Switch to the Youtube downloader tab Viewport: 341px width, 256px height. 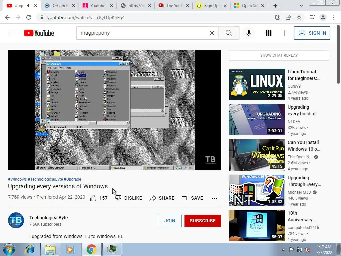pyautogui.click(x=97, y=6)
